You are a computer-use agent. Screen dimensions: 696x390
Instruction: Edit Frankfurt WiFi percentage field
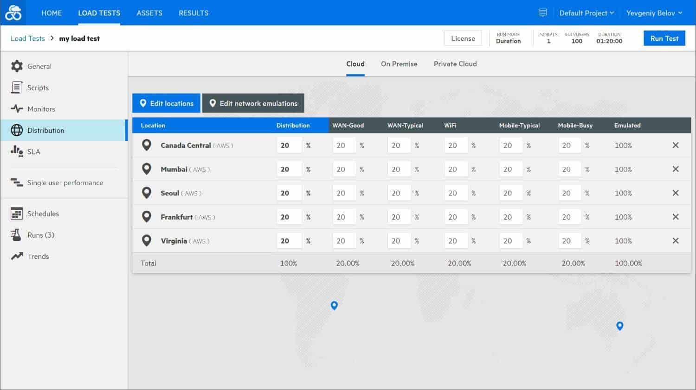pyautogui.click(x=456, y=217)
